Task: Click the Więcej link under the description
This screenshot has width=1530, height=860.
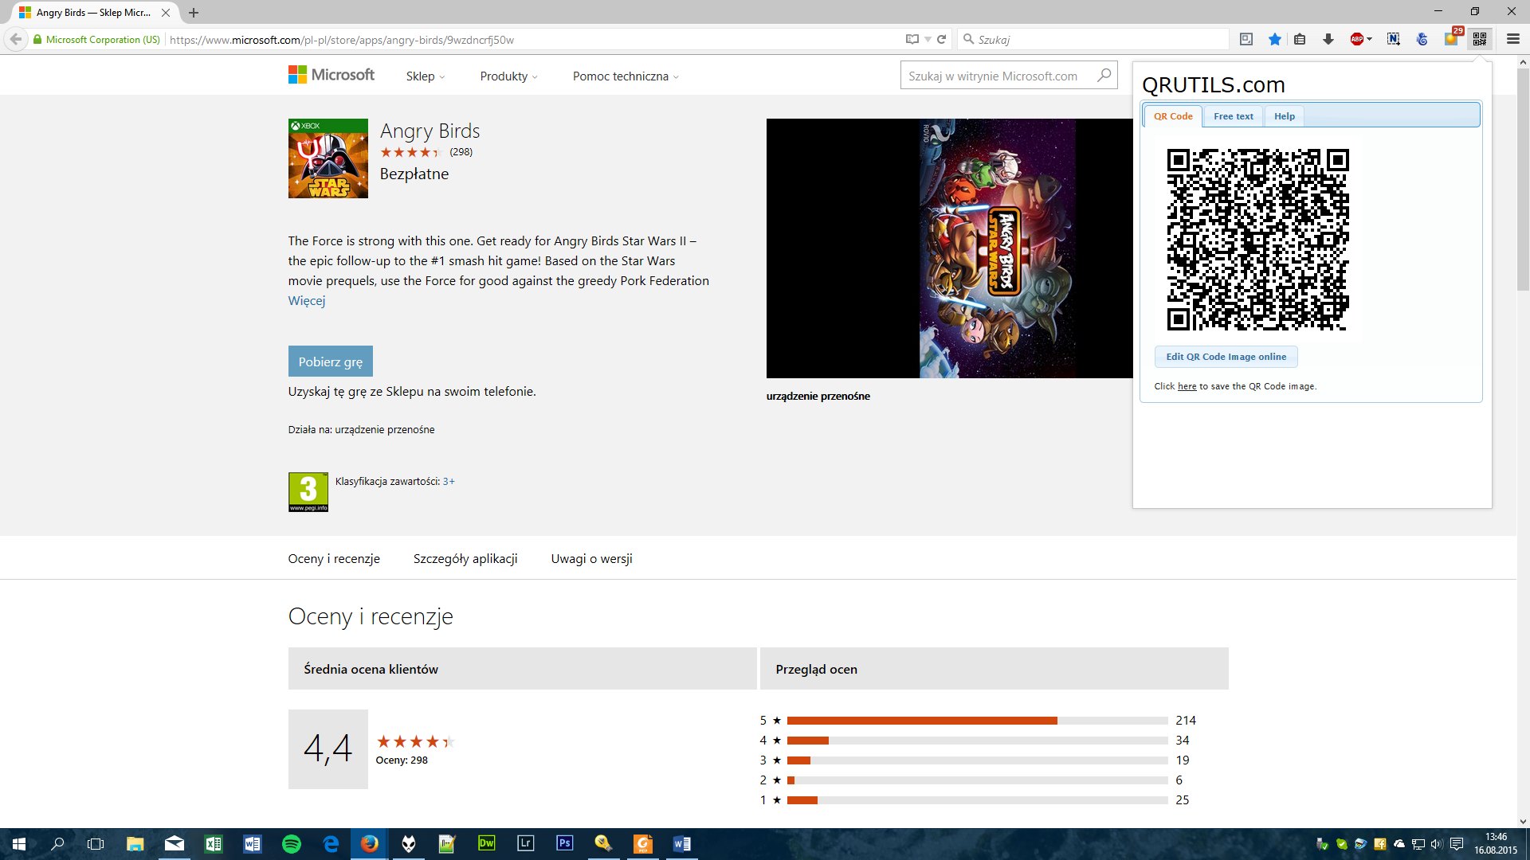Action: tap(306, 301)
